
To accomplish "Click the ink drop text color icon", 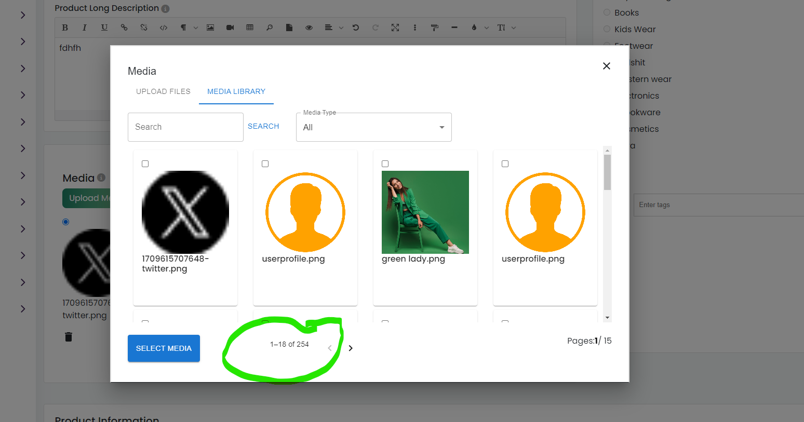I will click(474, 28).
